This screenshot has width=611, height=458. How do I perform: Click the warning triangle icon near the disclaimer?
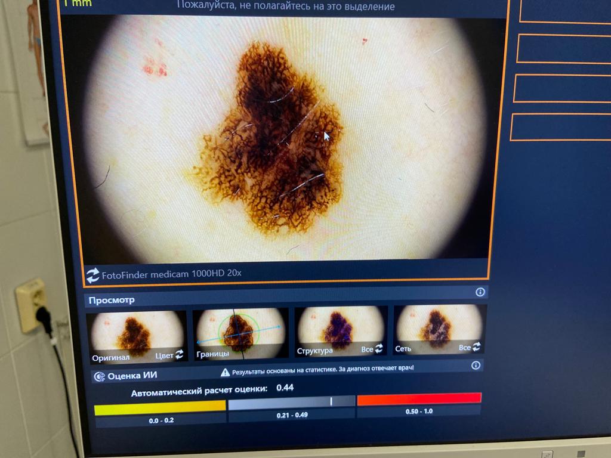[225, 372]
